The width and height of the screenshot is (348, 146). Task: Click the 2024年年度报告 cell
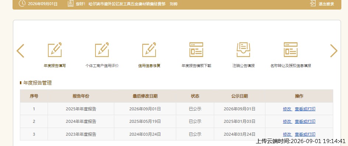(x=81, y=121)
